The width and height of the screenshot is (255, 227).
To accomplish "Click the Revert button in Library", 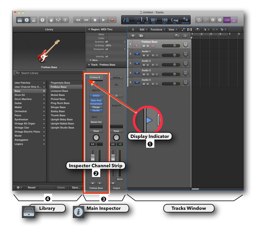I will click(x=32, y=188).
